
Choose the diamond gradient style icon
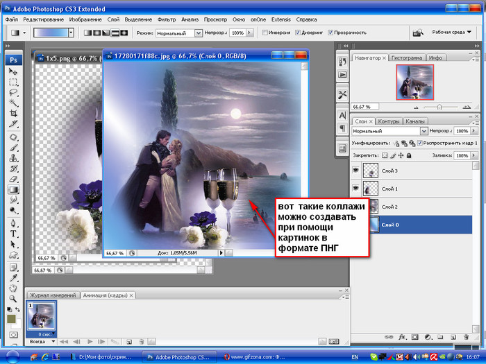pyautogui.click(x=124, y=33)
